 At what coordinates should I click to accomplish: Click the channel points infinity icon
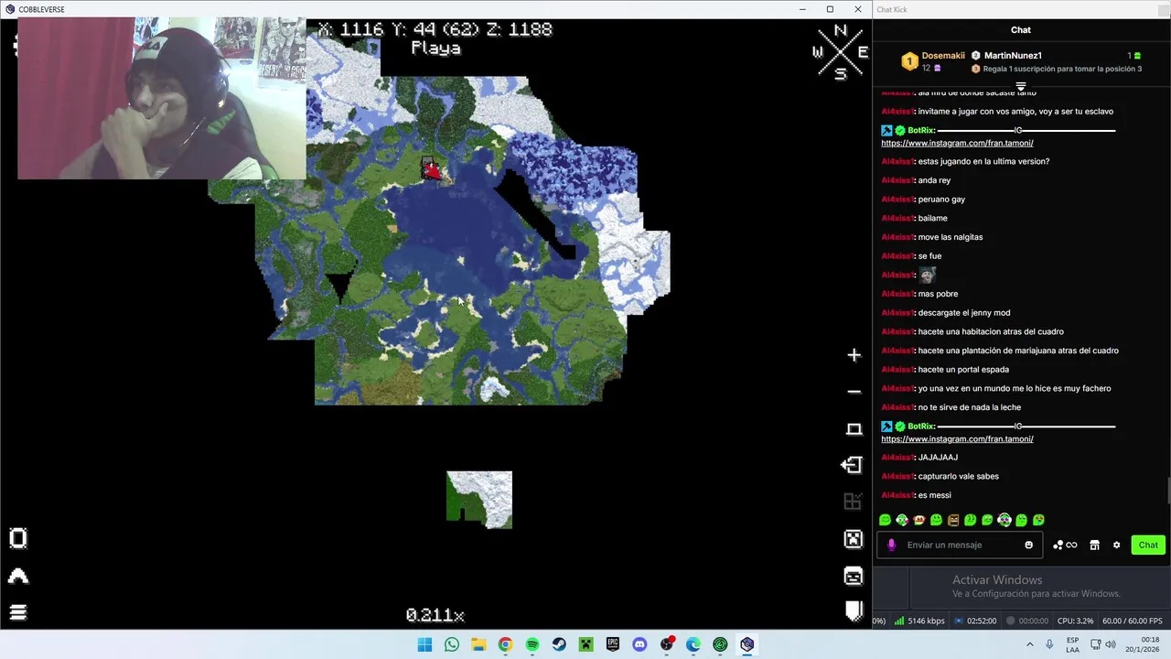[x=1065, y=545]
